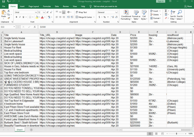Align text left
Viewport: 194px width, 137px height.
coord(57,17)
